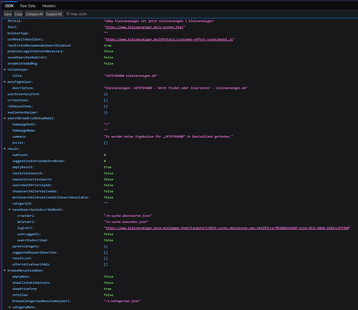Select the JSON tab
The height and width of the screenshot is (310, 358).
9,6
